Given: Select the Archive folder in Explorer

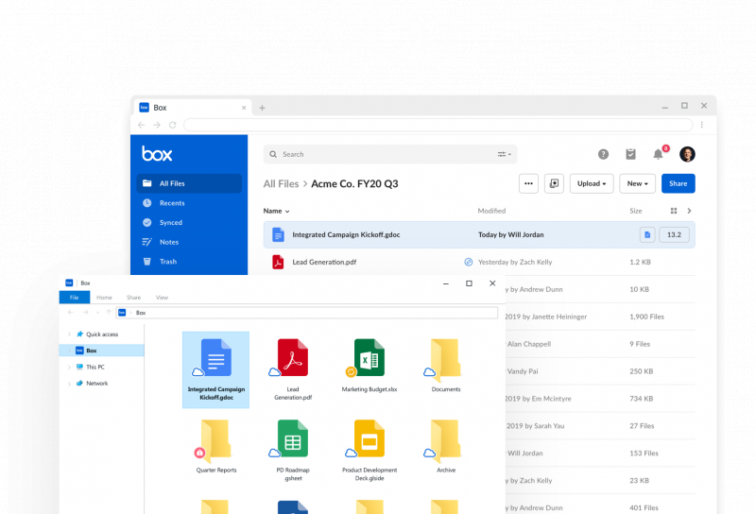Looking at the screenshot, I should point(446,447).
